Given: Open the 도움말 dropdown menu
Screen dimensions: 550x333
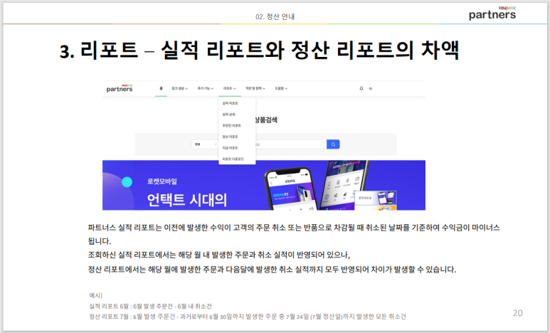Looking at the screenshot, I should pyautogui.click(x=281, y=88).
